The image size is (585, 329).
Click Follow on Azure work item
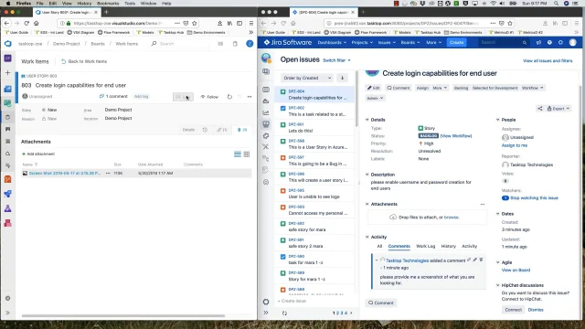[x=209, y=97]
